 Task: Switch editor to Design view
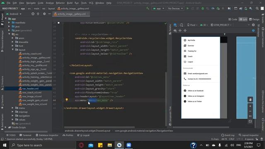coord(254,19)
